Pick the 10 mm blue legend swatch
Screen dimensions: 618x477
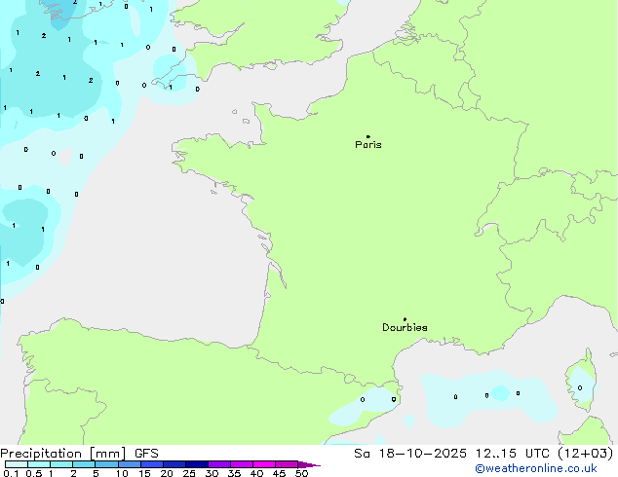[x=129, y=464]
